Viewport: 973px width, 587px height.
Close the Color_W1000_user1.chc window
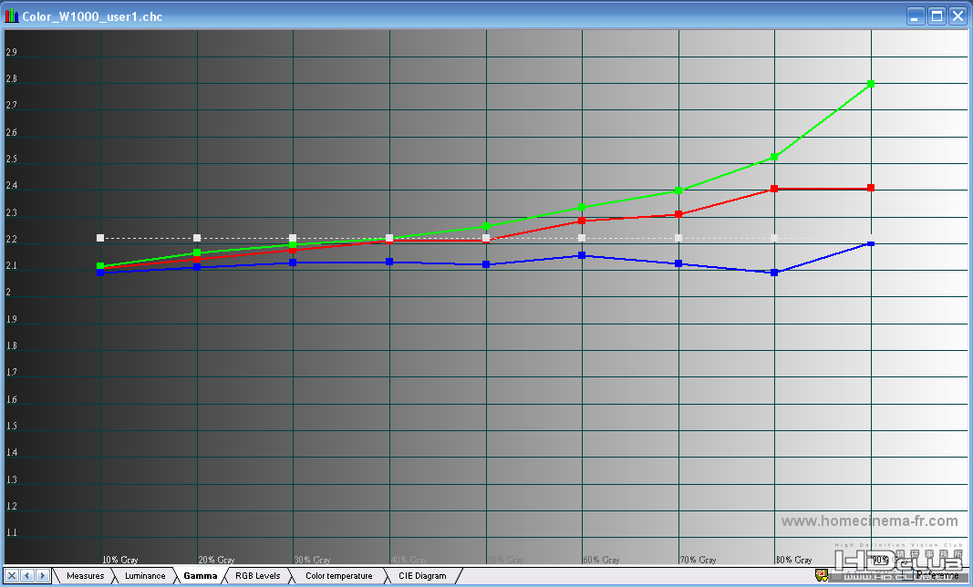[x=958, y=15]
